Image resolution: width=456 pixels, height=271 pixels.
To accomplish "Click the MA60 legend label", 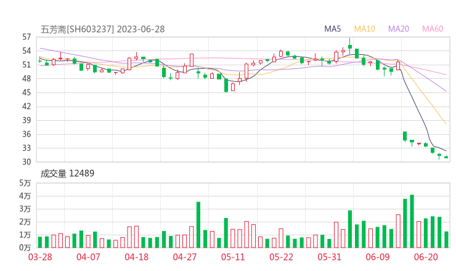I will 433,29.
